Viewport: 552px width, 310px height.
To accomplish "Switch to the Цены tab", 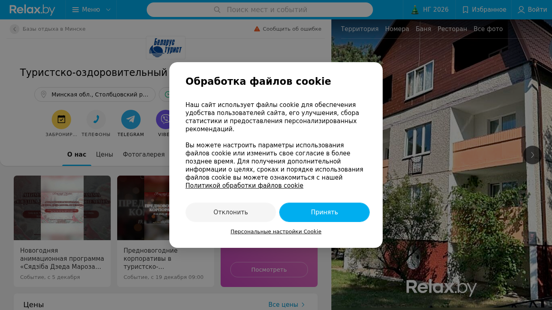I will (105, 155).
